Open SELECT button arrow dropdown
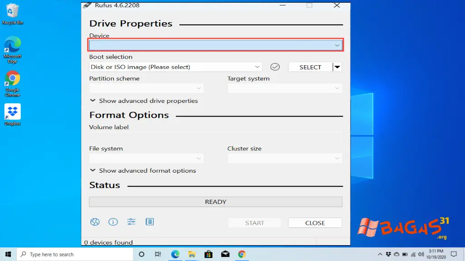This screenshot has width=465, height=261. coord(337,67)
